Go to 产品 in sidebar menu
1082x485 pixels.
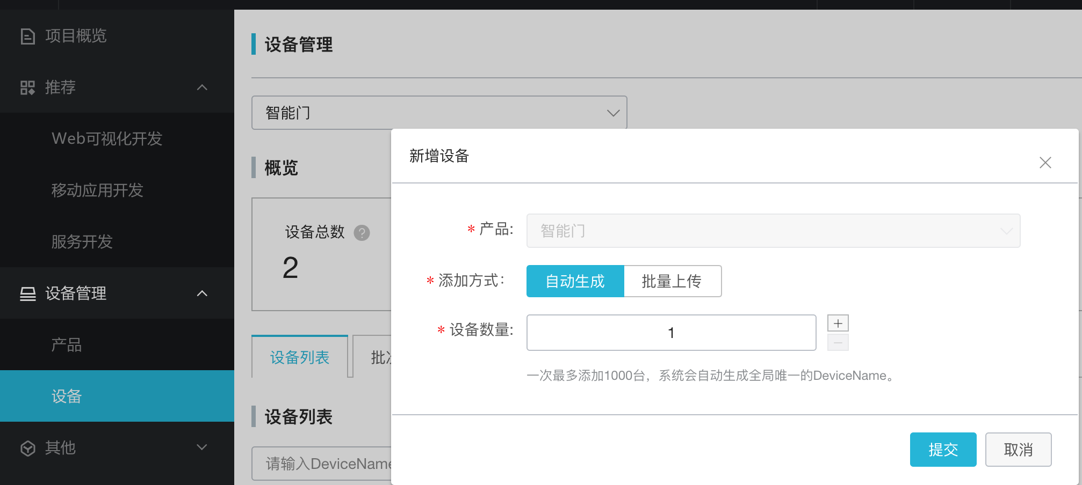pos(67,344)
